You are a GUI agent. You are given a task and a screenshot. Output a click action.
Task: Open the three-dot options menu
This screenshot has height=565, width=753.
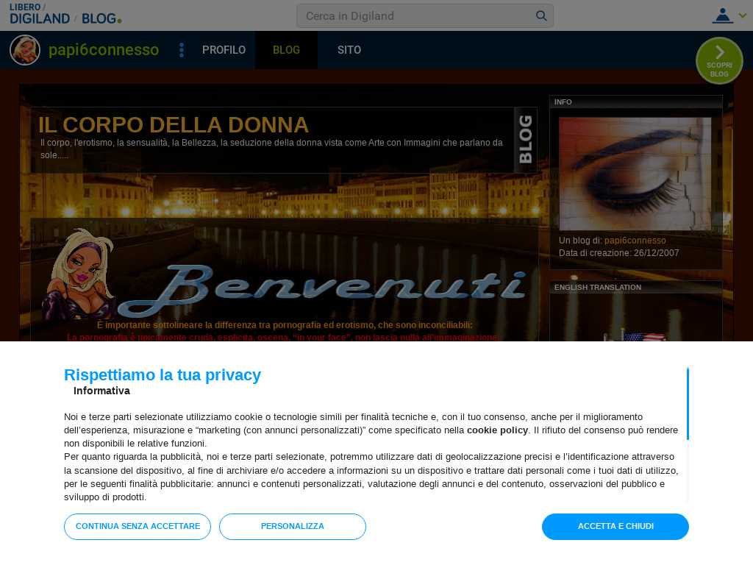pyautogui.click(x=182, y=50)
